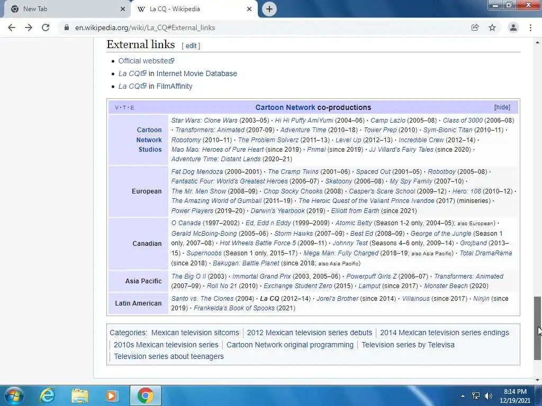Open Santo vs. The Clones link
Screen dimensions: 542x406
(x=202, y=299)
